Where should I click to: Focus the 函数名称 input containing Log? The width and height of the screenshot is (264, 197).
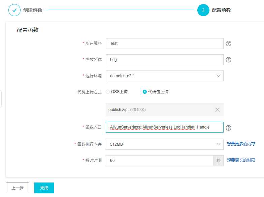(164, 60)
